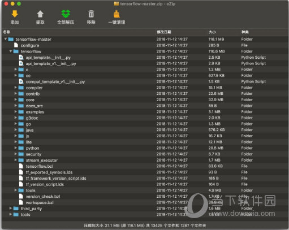Click the security folder icon

point(21,154)
